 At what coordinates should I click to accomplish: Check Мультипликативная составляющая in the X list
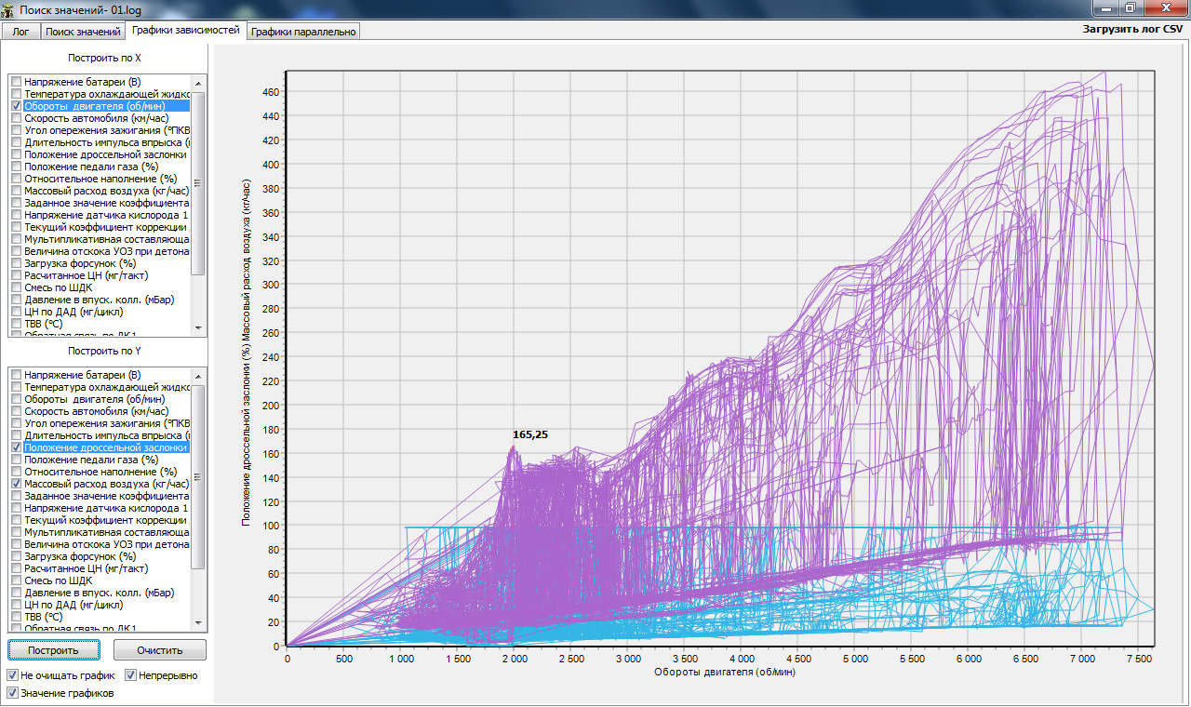(x=16, y=239)
